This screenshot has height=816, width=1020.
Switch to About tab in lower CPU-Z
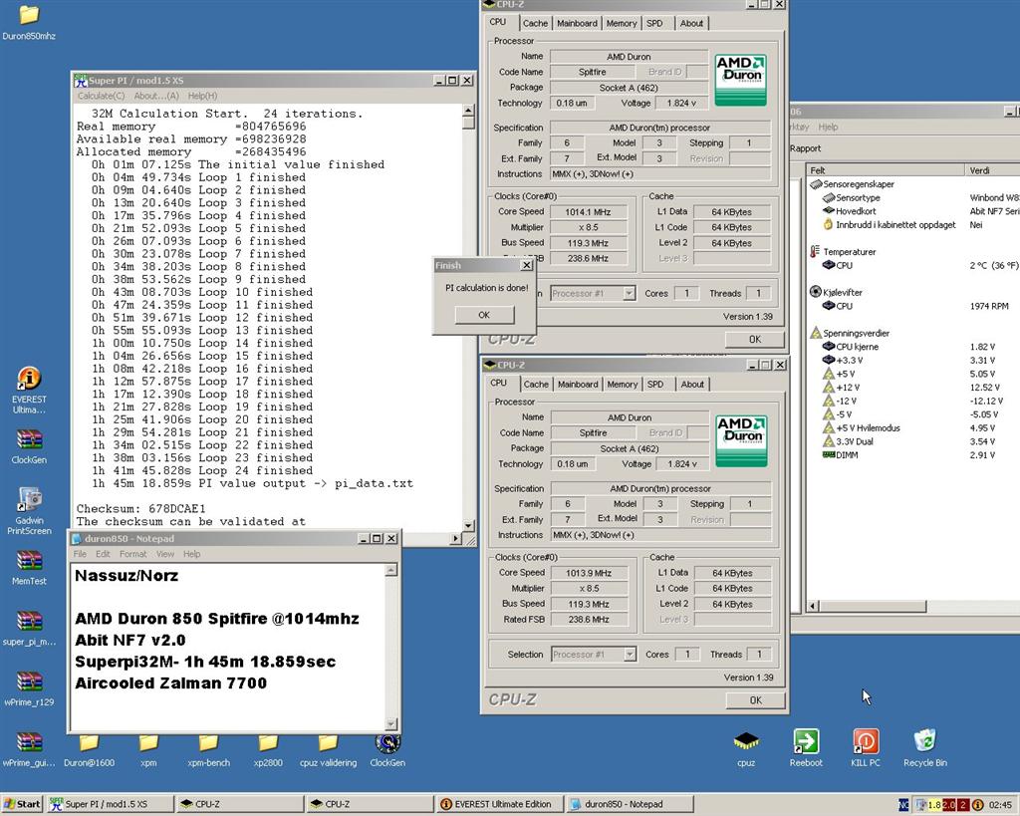coord(692,385)
